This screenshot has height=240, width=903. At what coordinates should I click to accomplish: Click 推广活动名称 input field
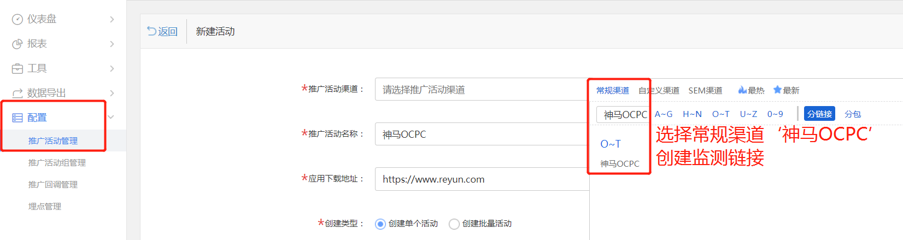click(x=482, y=134)
